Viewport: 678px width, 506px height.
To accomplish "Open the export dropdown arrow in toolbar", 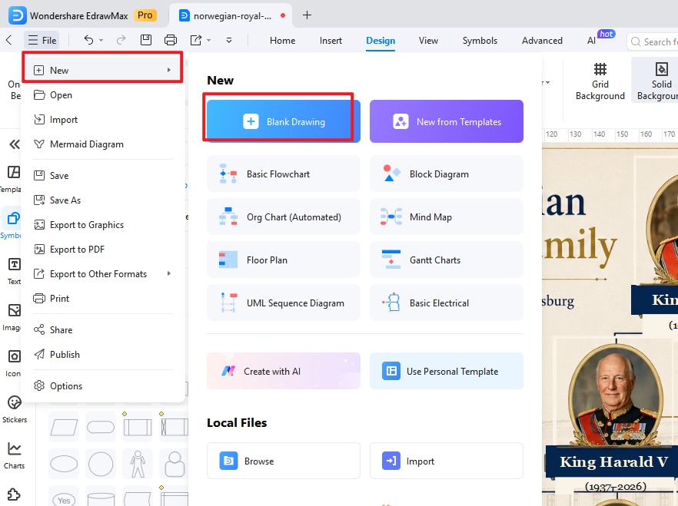I will coord(209,40).
